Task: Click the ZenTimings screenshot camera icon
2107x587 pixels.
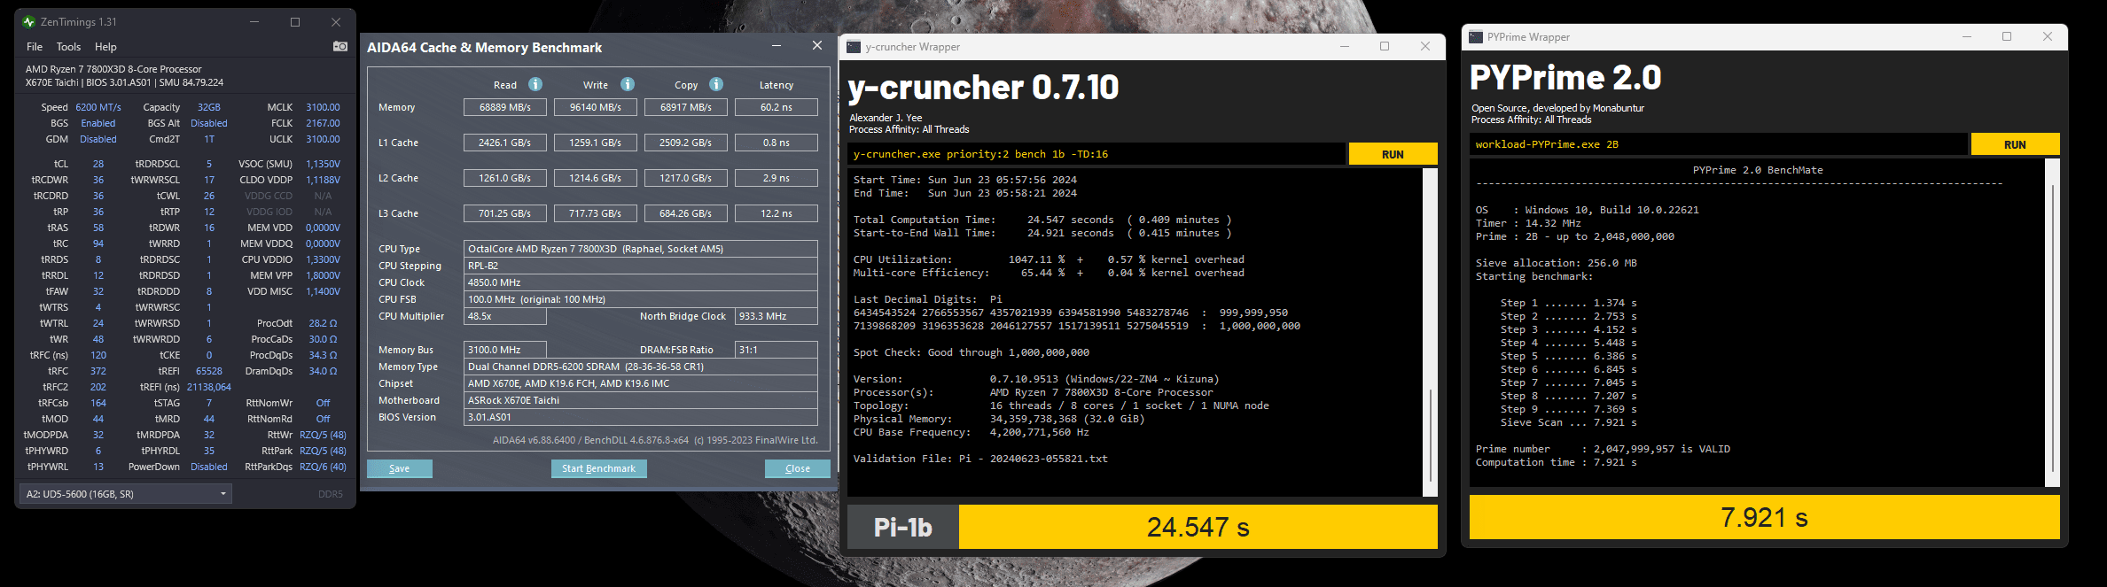Action: [x=339, y=46]
